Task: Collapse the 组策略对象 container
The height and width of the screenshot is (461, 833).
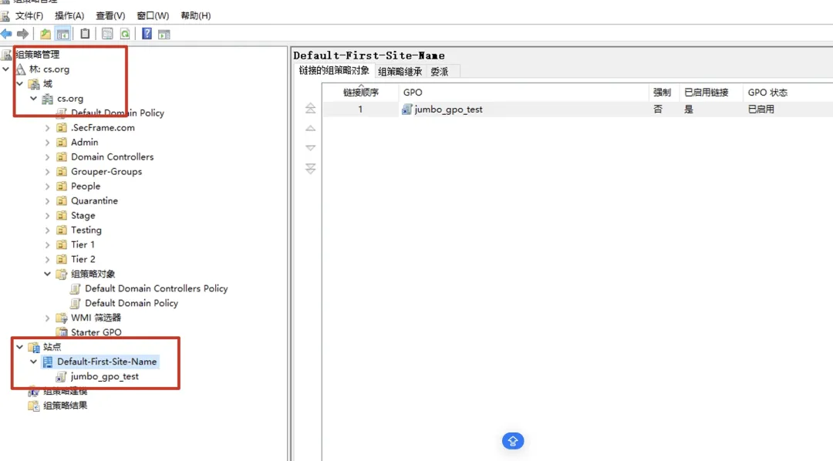Action: (x=47, y=274)
